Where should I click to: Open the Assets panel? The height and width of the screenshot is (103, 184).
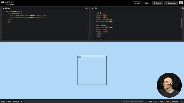9,101
